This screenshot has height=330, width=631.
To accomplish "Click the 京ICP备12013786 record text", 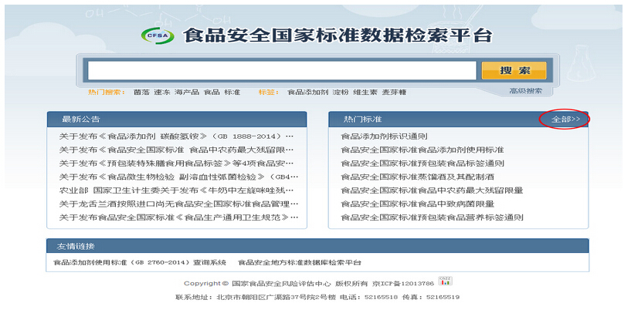I will (403, 284).
